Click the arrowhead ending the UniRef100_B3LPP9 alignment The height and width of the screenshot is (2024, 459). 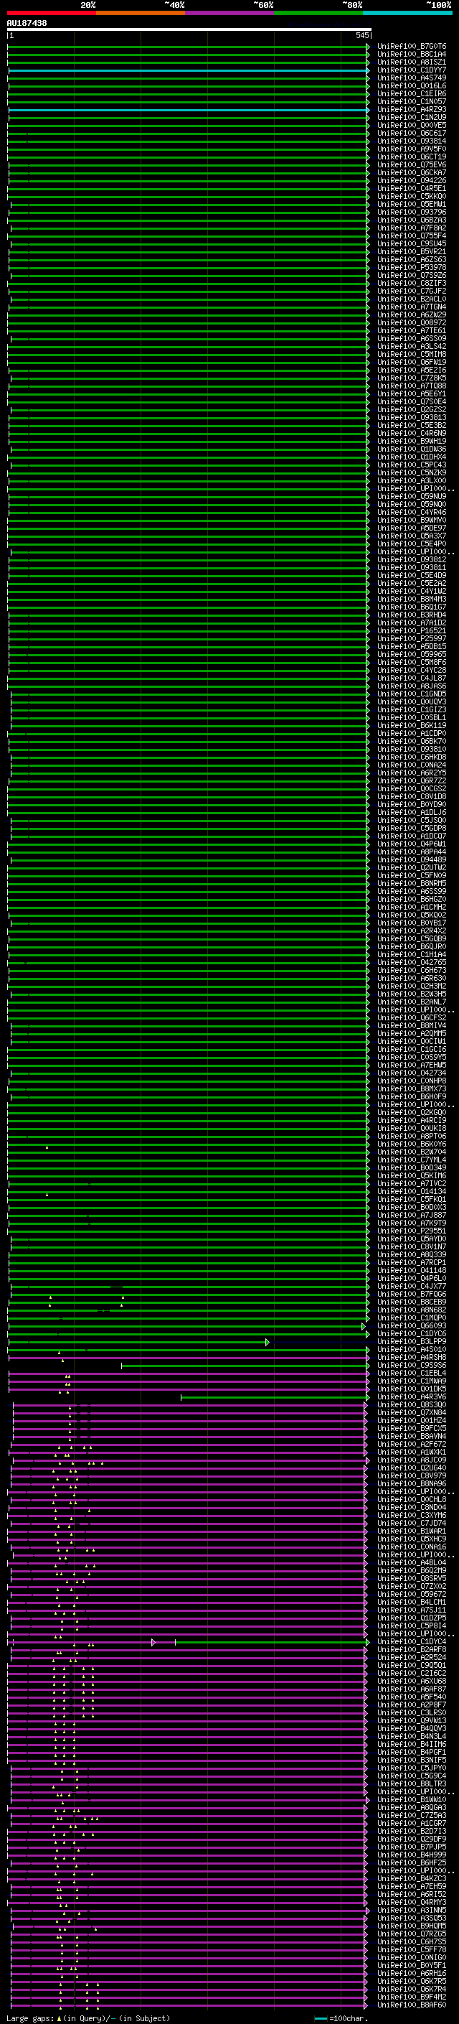point(268,1342)
